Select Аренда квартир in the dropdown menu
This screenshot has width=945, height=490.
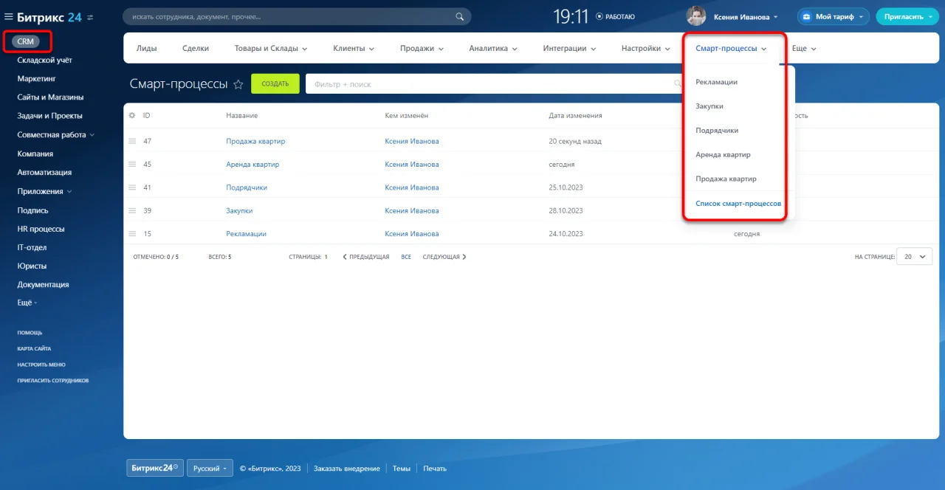tap(723, 155)
